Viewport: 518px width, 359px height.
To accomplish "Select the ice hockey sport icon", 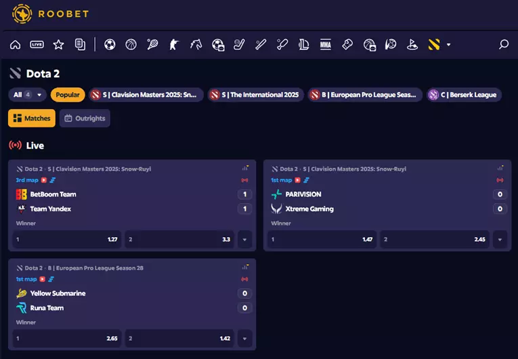I will click(x=239, y=44).
